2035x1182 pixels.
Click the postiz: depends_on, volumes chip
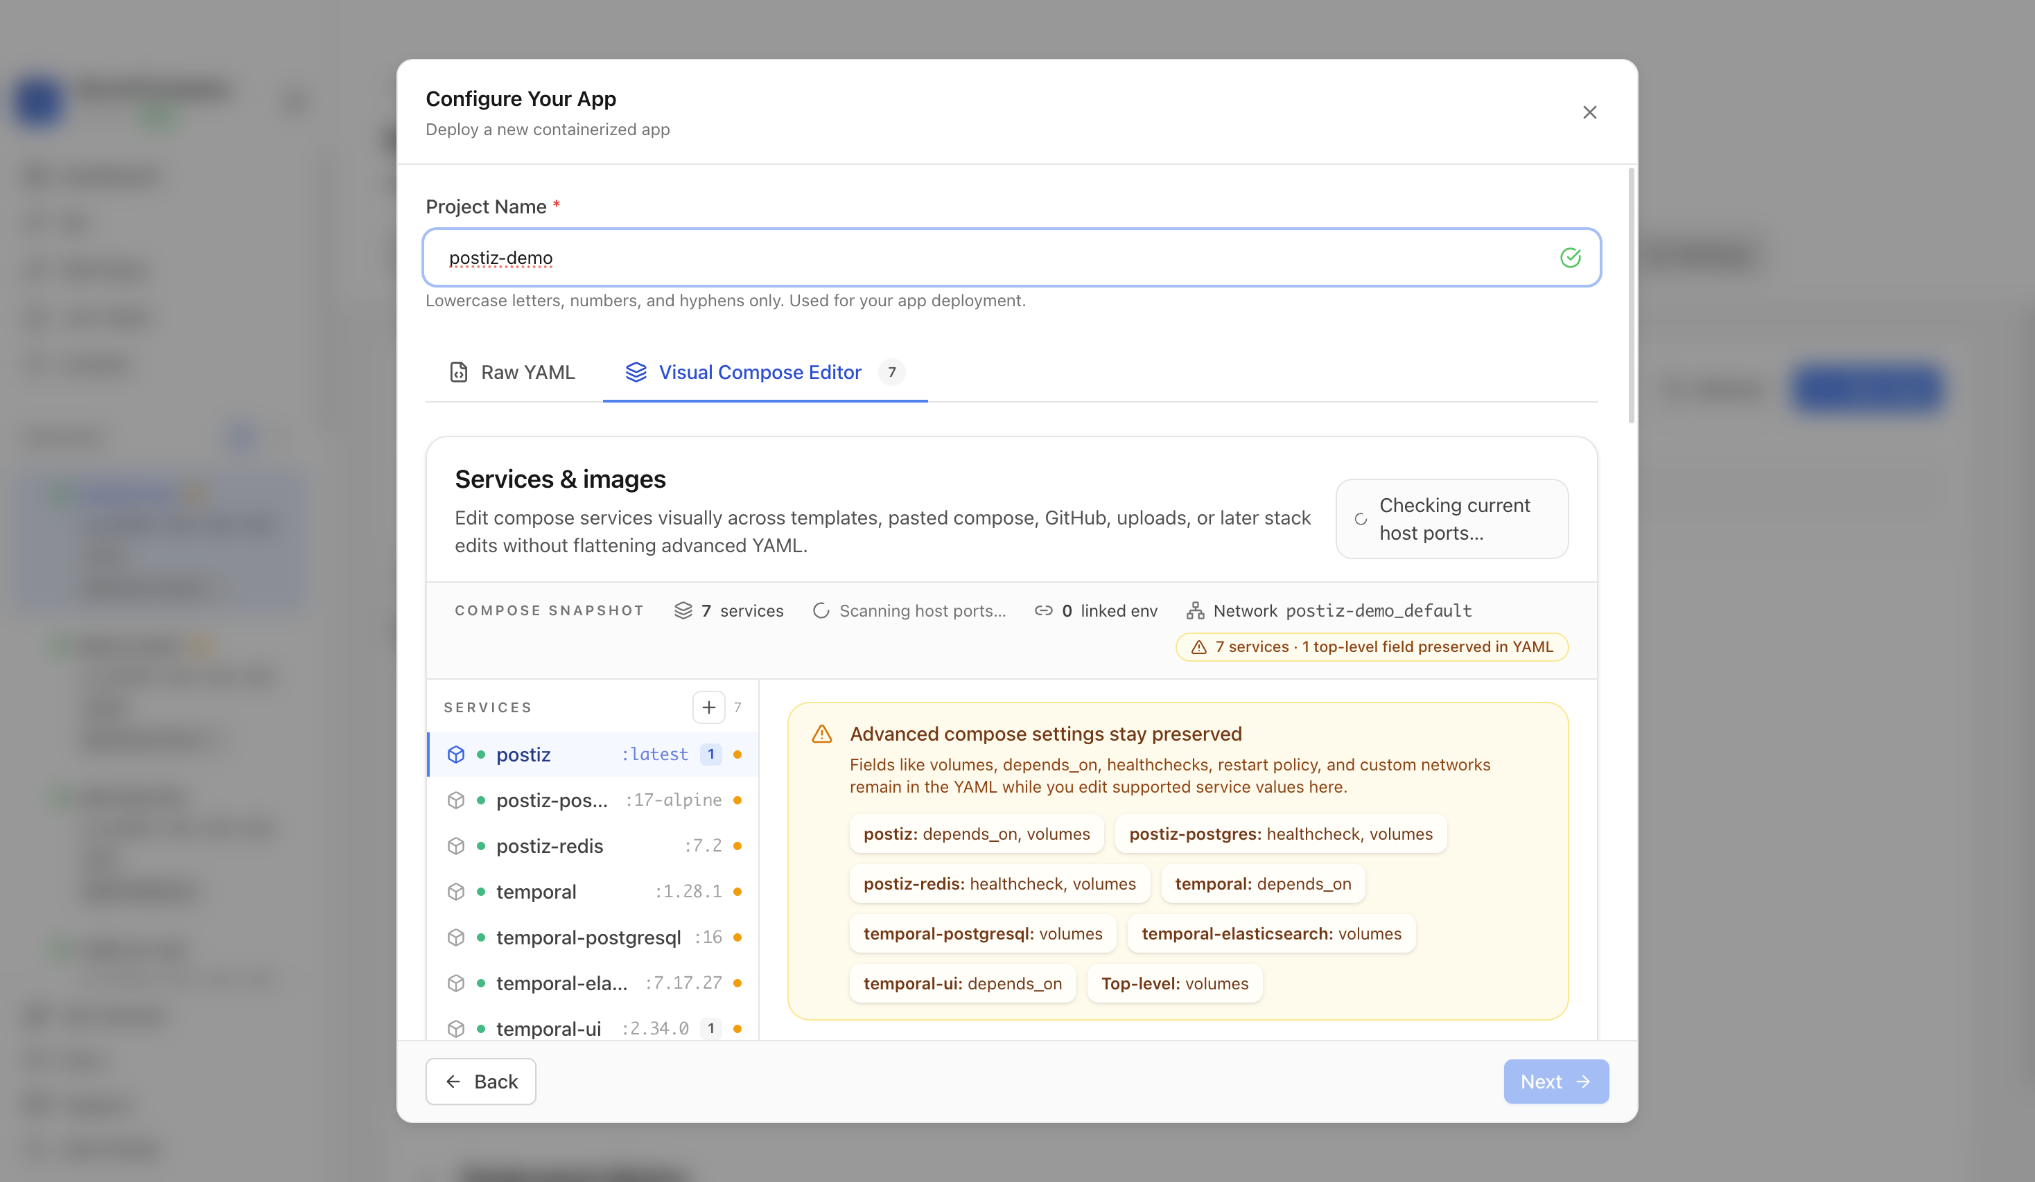977,834
